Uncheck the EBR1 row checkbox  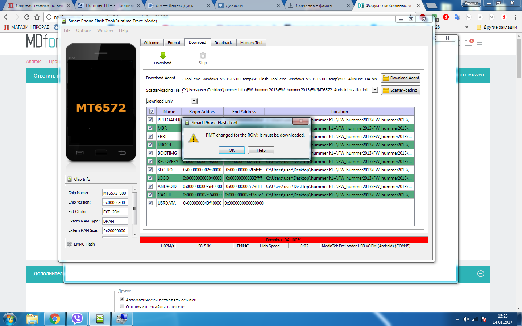pos(150,136)
